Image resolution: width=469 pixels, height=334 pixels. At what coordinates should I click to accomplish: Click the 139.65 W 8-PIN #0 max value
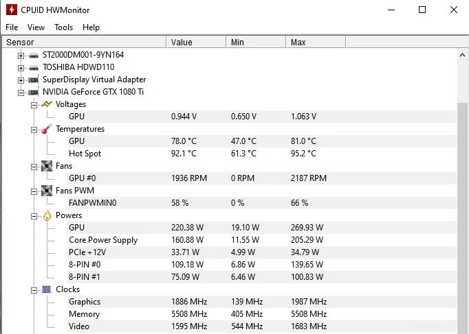307,265
